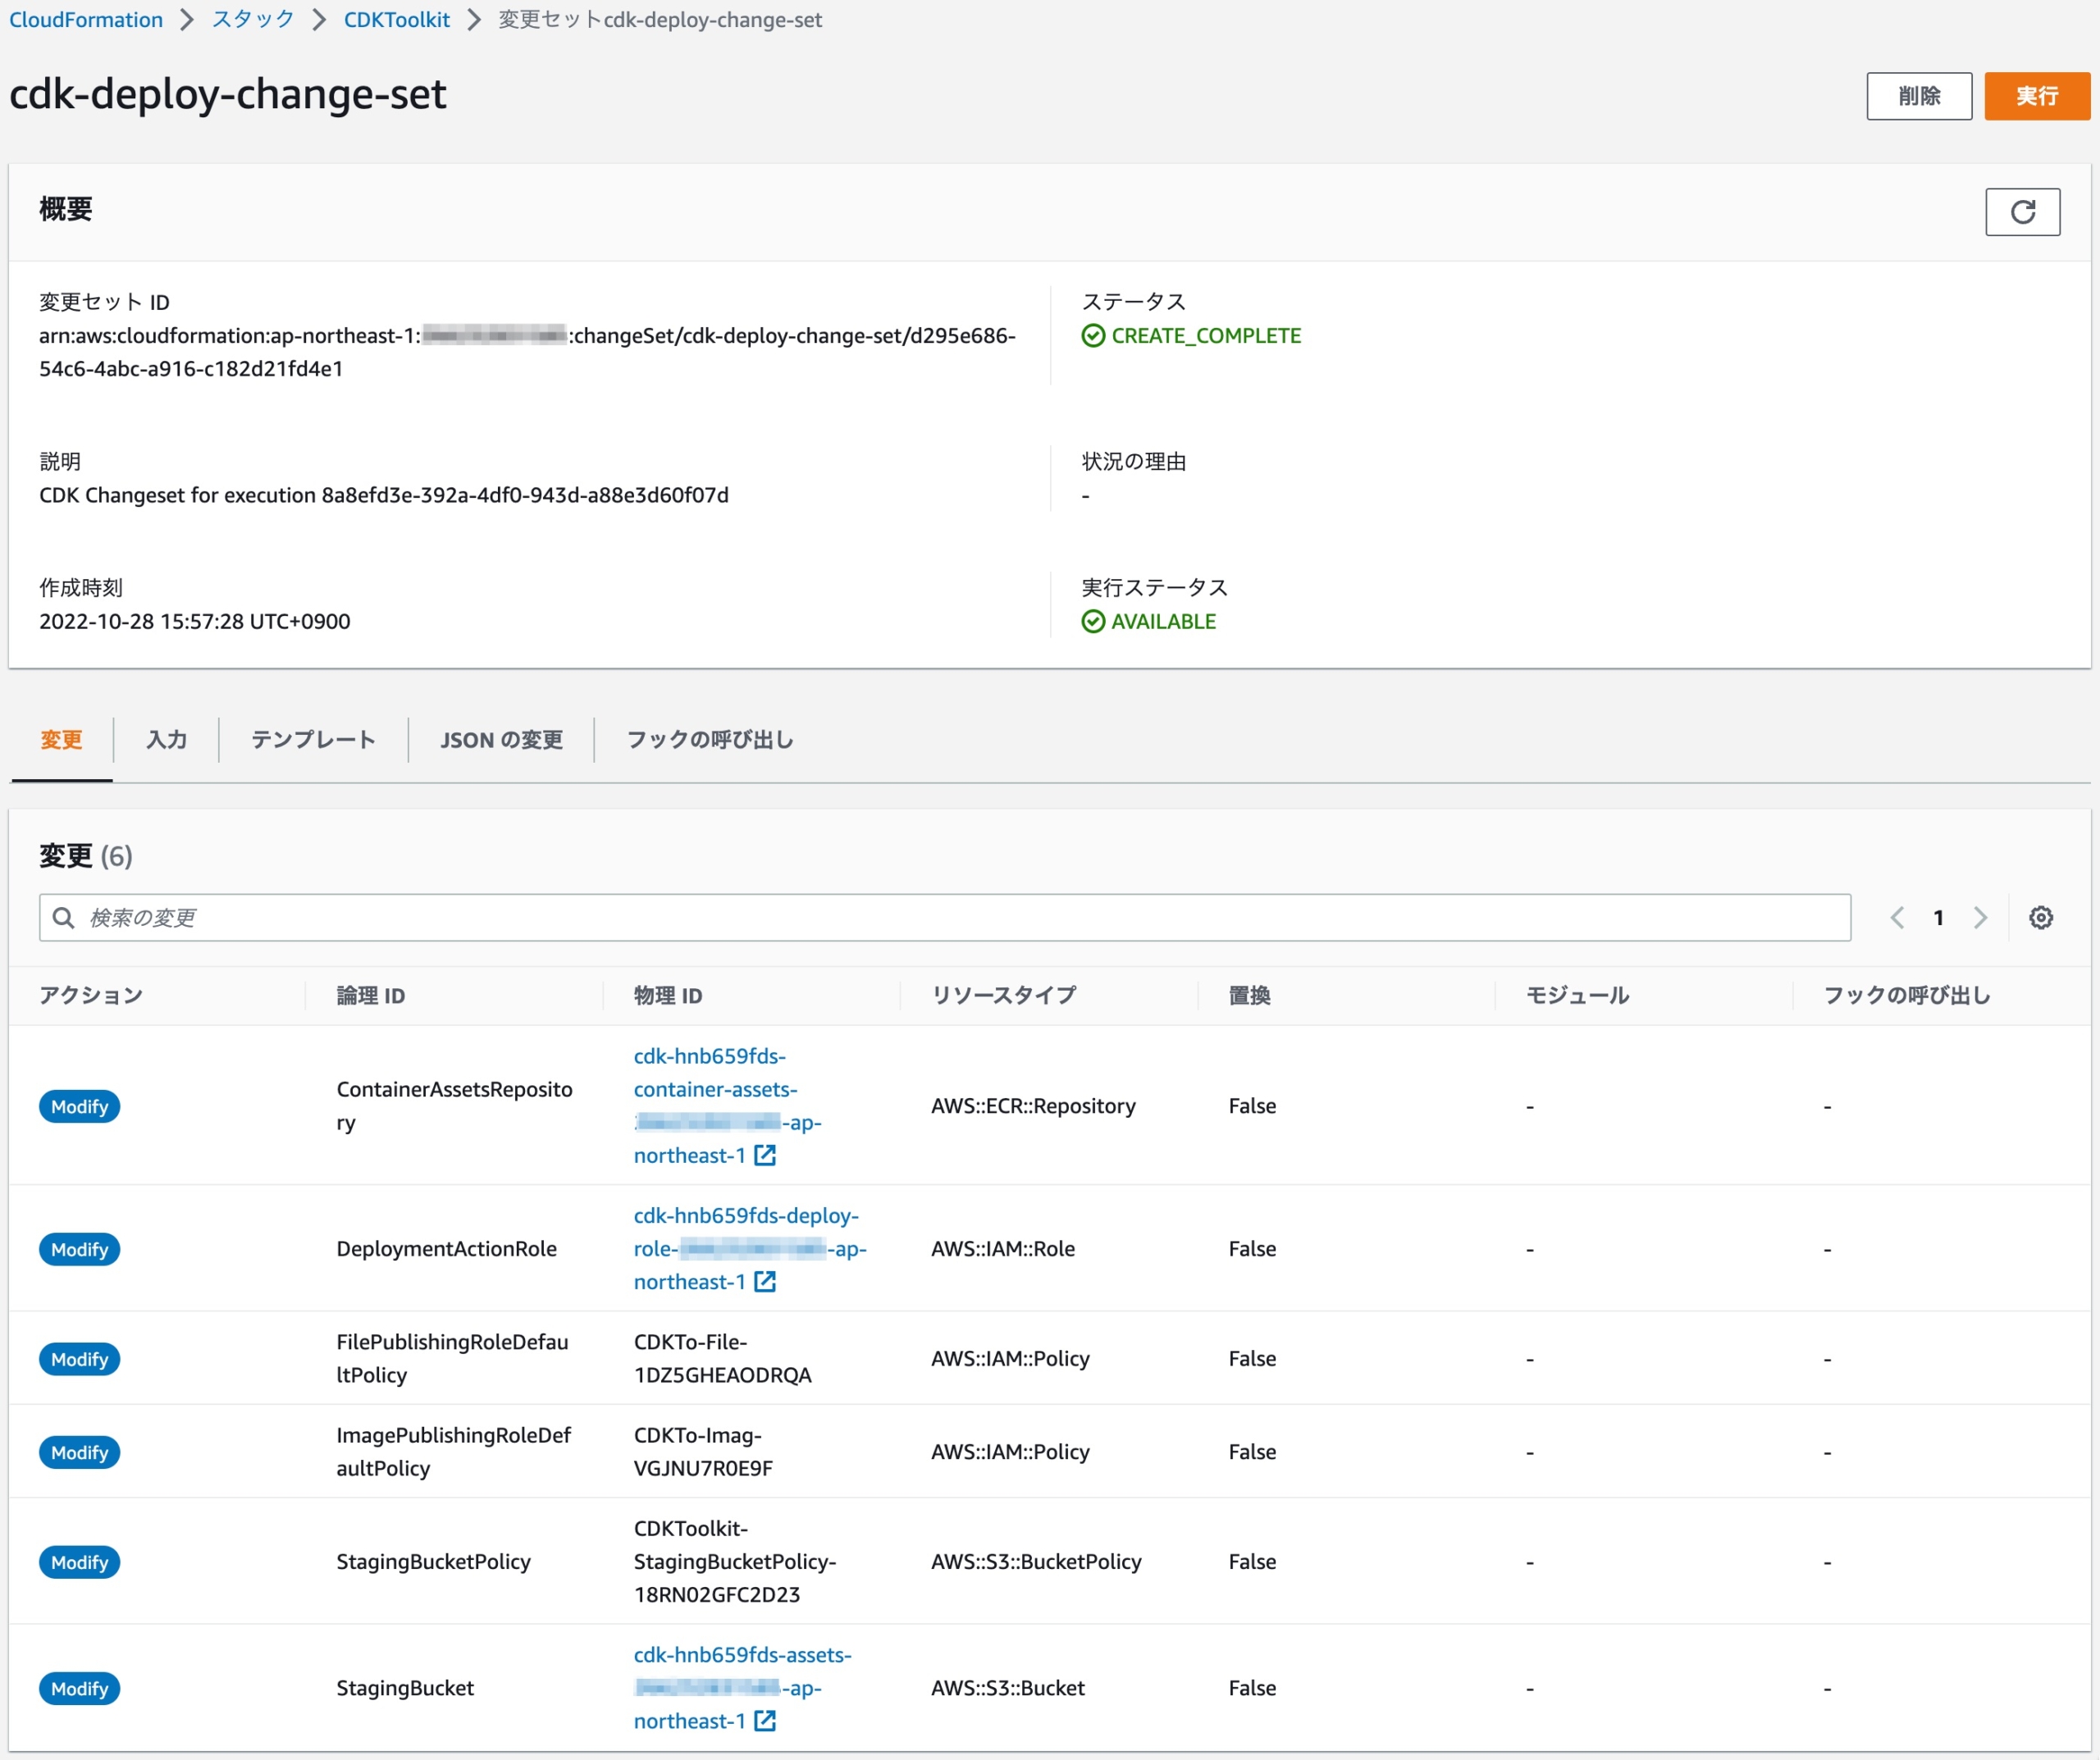Switch to the 入力 tab

tap(166, 740)
